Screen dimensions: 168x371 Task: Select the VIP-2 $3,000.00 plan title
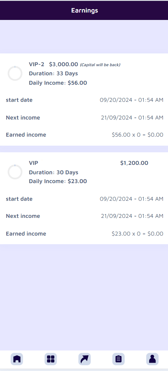point(53,64)
